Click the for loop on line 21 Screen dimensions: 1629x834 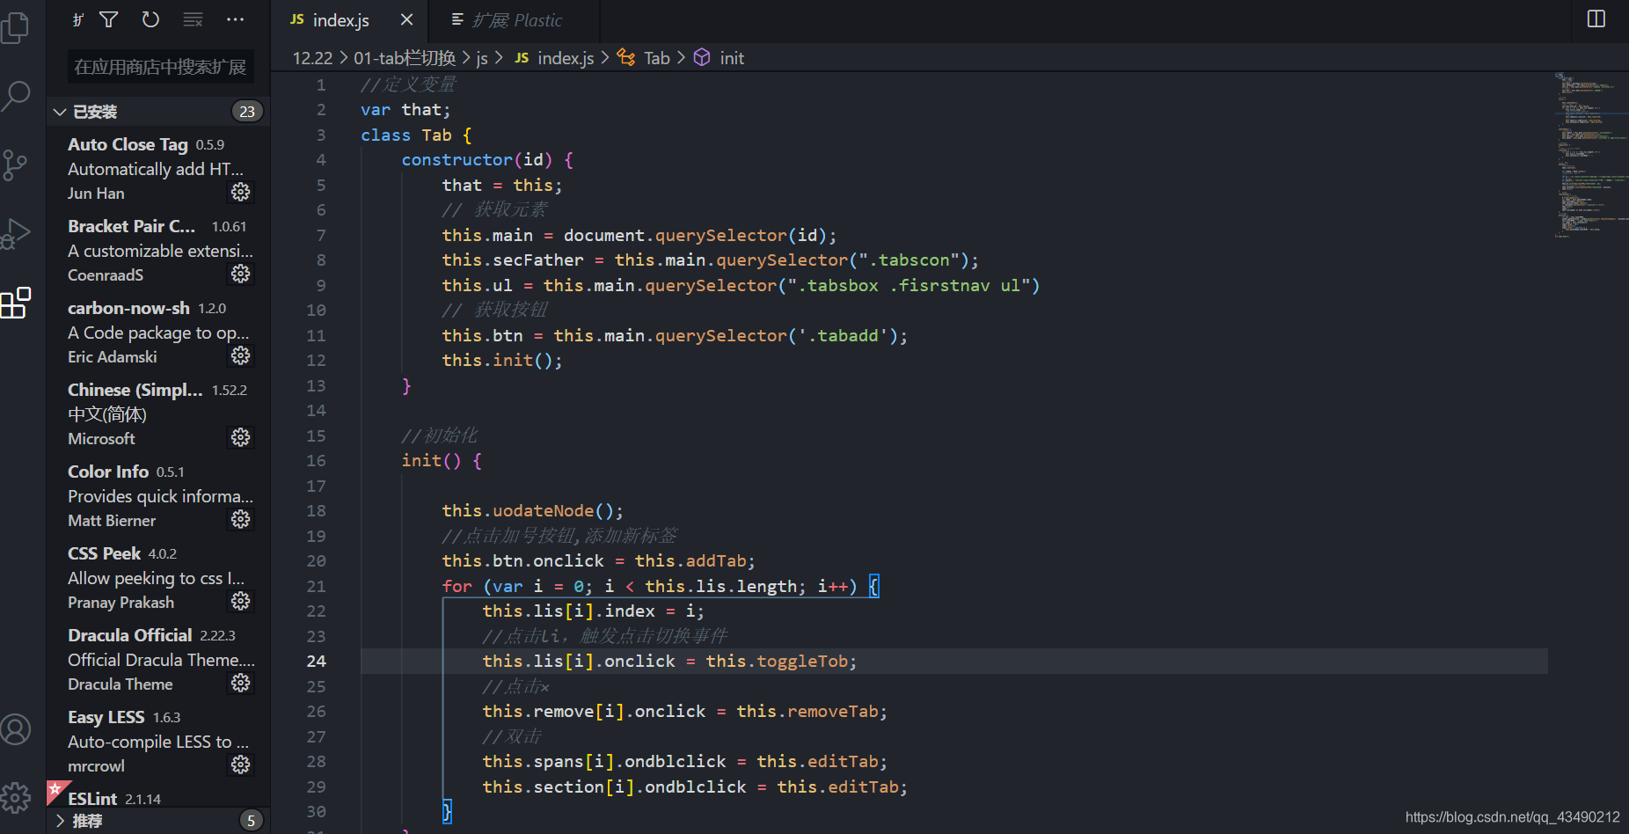(660, 587)
